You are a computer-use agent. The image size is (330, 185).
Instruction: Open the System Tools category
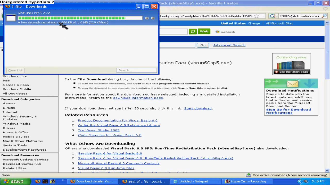[15, 145]
